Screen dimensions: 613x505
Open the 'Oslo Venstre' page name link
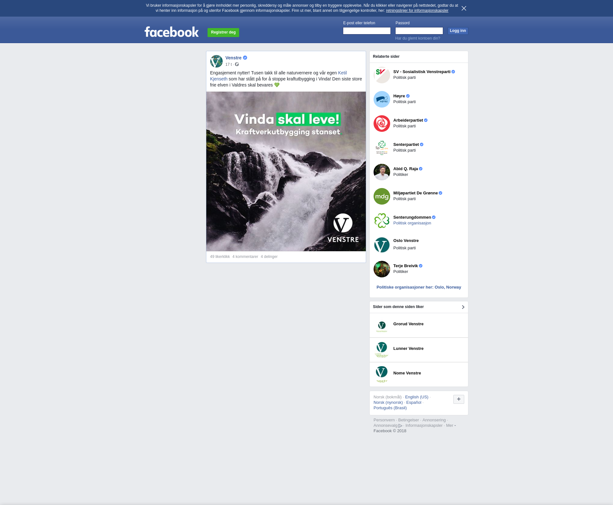click(x=406, y=241)
